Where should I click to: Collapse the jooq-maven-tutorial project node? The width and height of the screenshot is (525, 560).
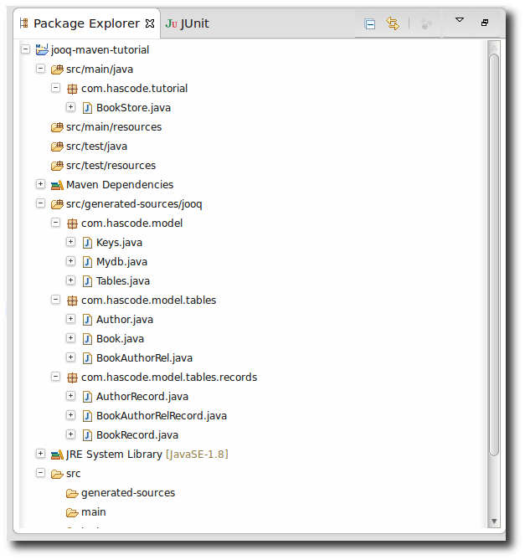tap(25, 50)
